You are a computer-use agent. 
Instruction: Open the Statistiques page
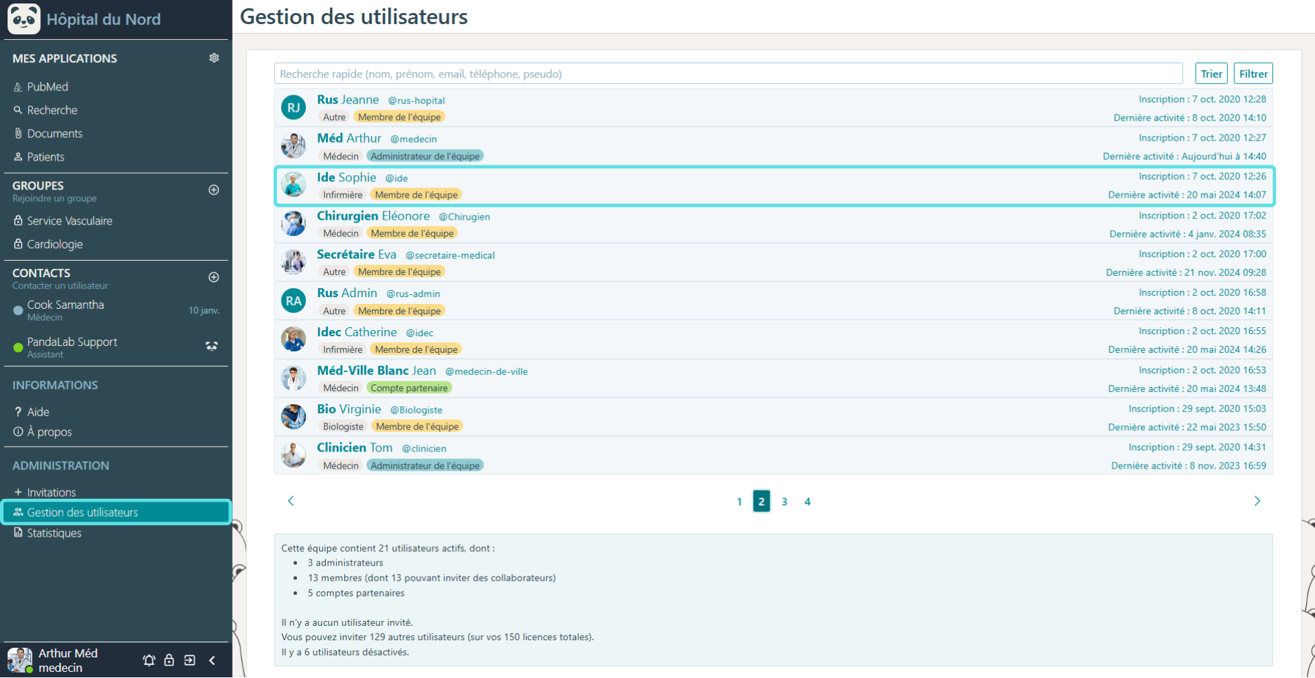click(x=54, y=533)
